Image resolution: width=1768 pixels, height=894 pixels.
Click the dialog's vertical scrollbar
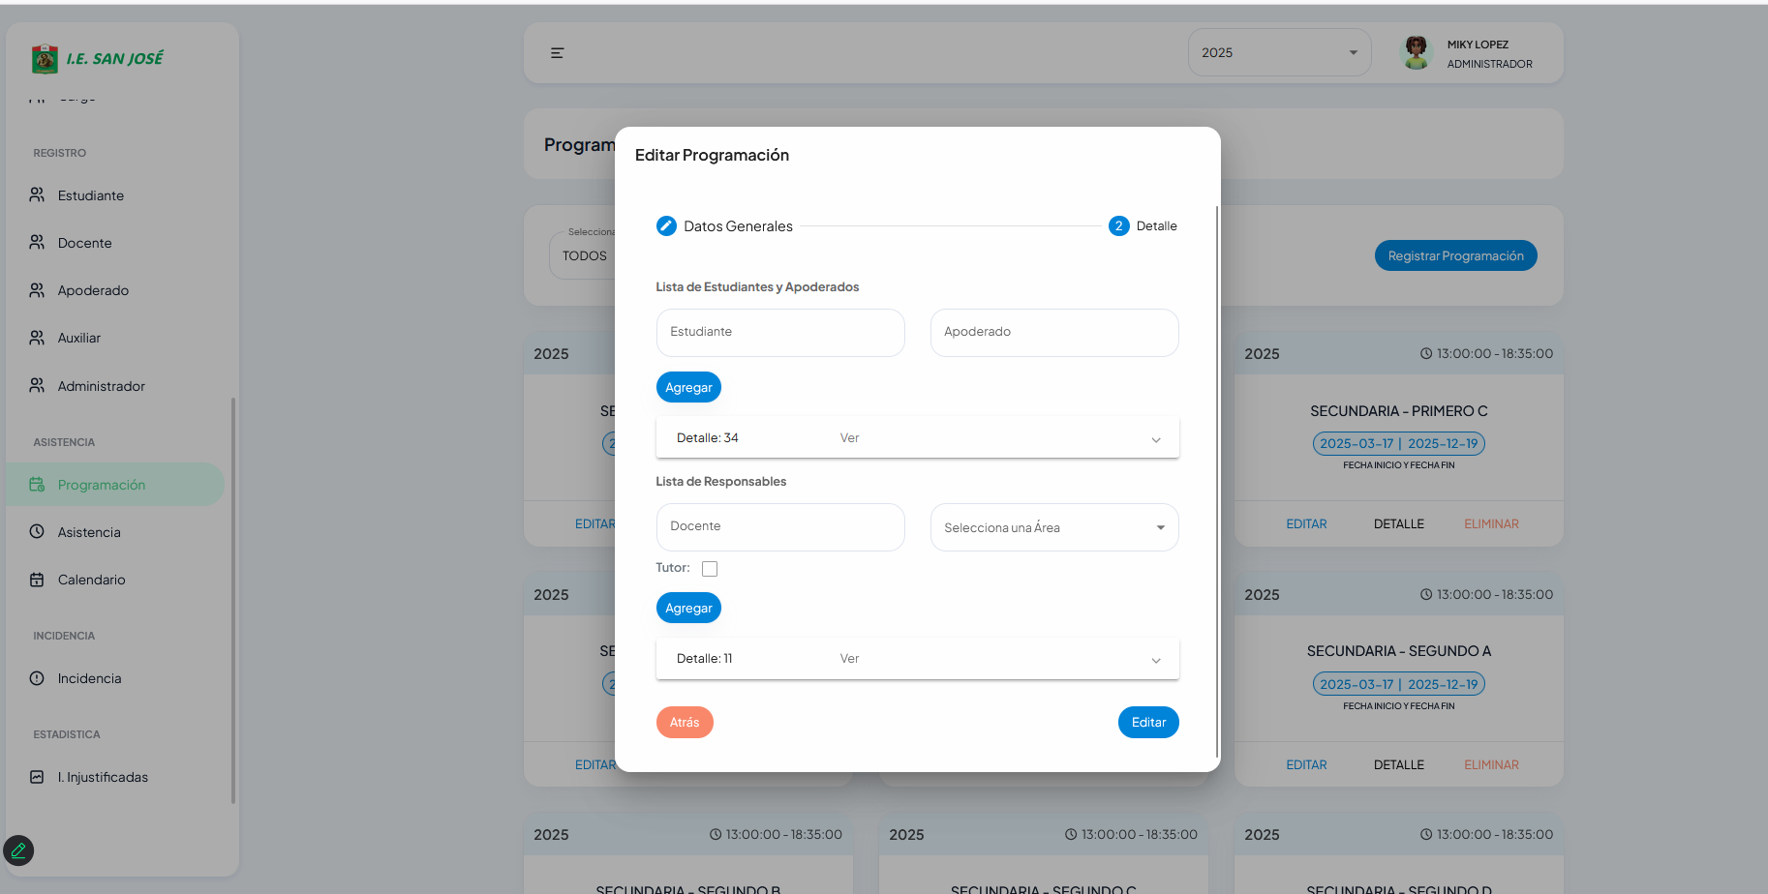point(1216,484)
